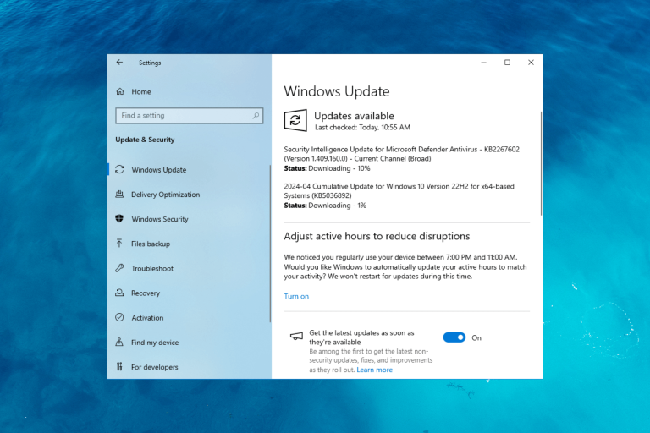Click the main content vertical scrollbar
The width and height of the screenshot is (650, 433).
pos(541,163)
